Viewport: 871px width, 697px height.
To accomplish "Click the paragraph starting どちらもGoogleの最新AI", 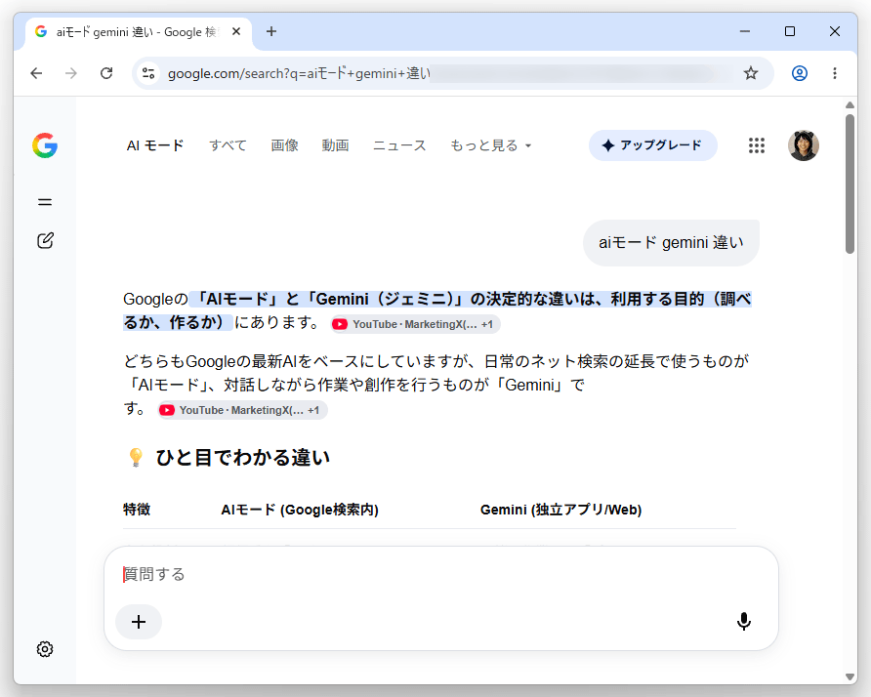I will tap(436, 385).
